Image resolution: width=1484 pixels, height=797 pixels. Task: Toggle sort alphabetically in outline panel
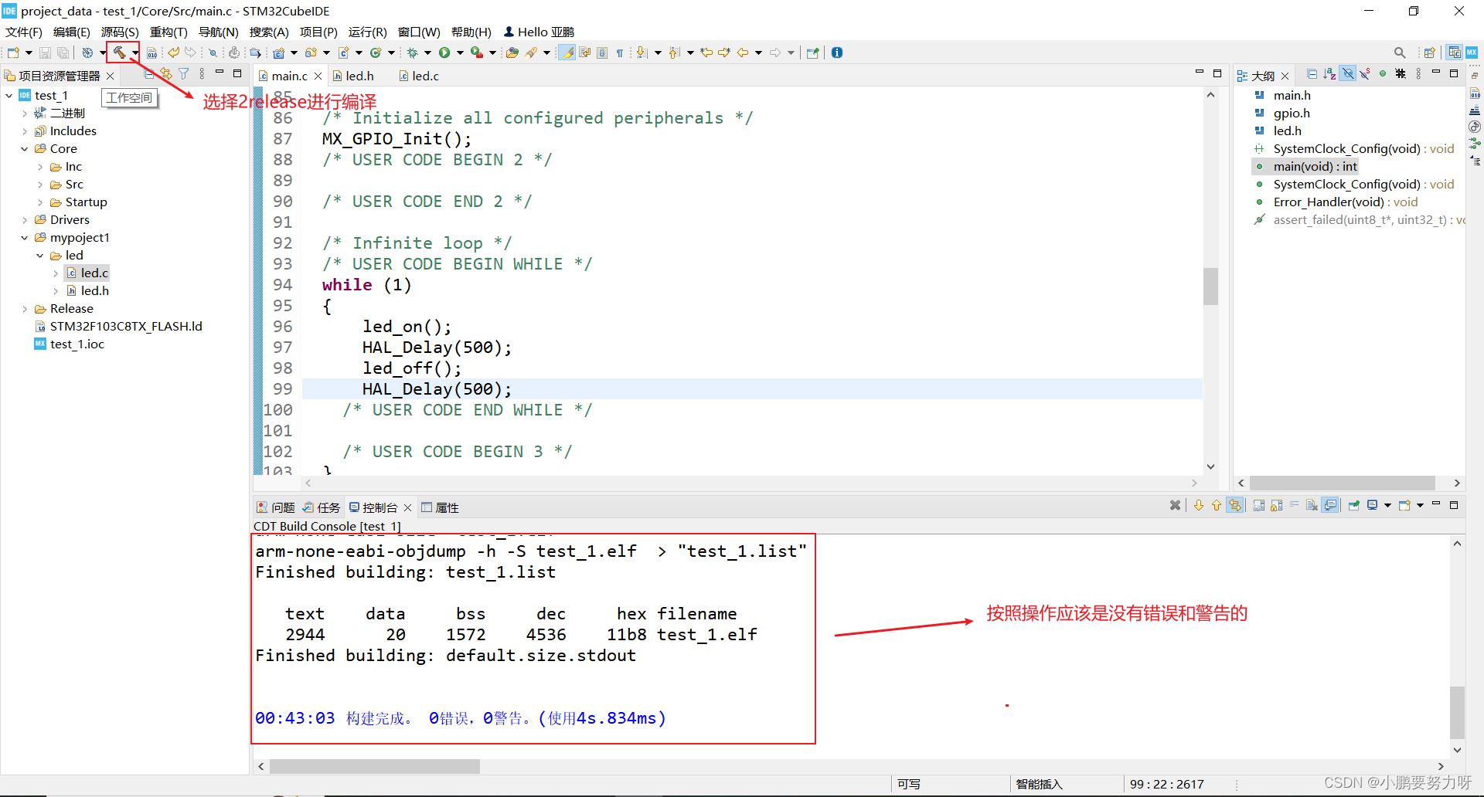click(1329, 74)
